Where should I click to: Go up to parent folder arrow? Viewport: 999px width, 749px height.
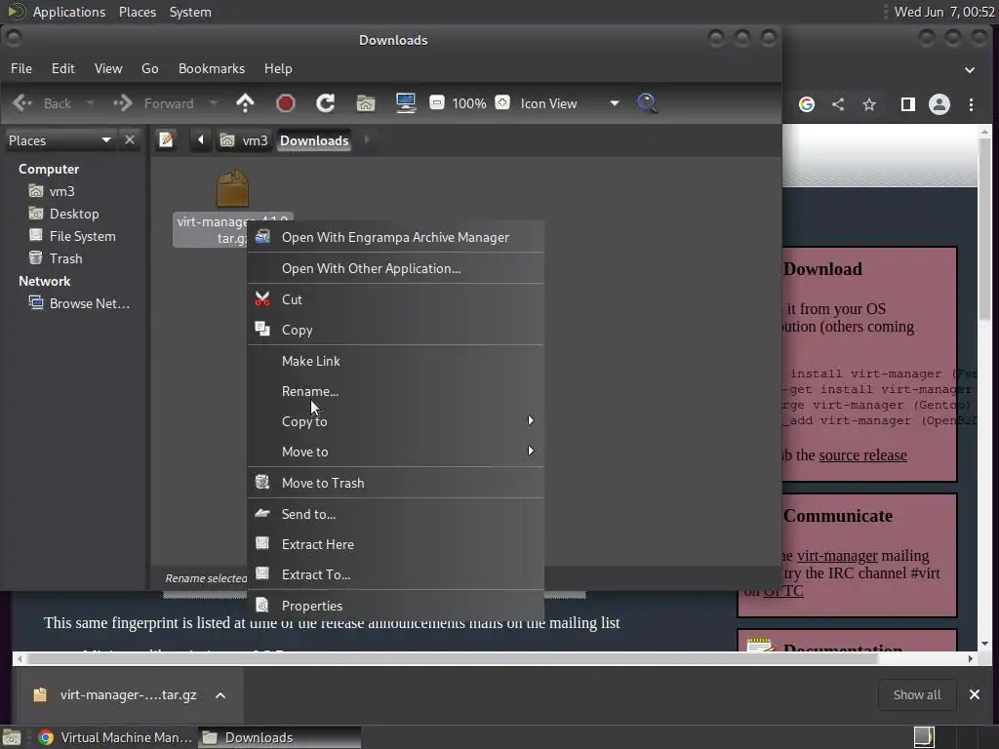245,103
